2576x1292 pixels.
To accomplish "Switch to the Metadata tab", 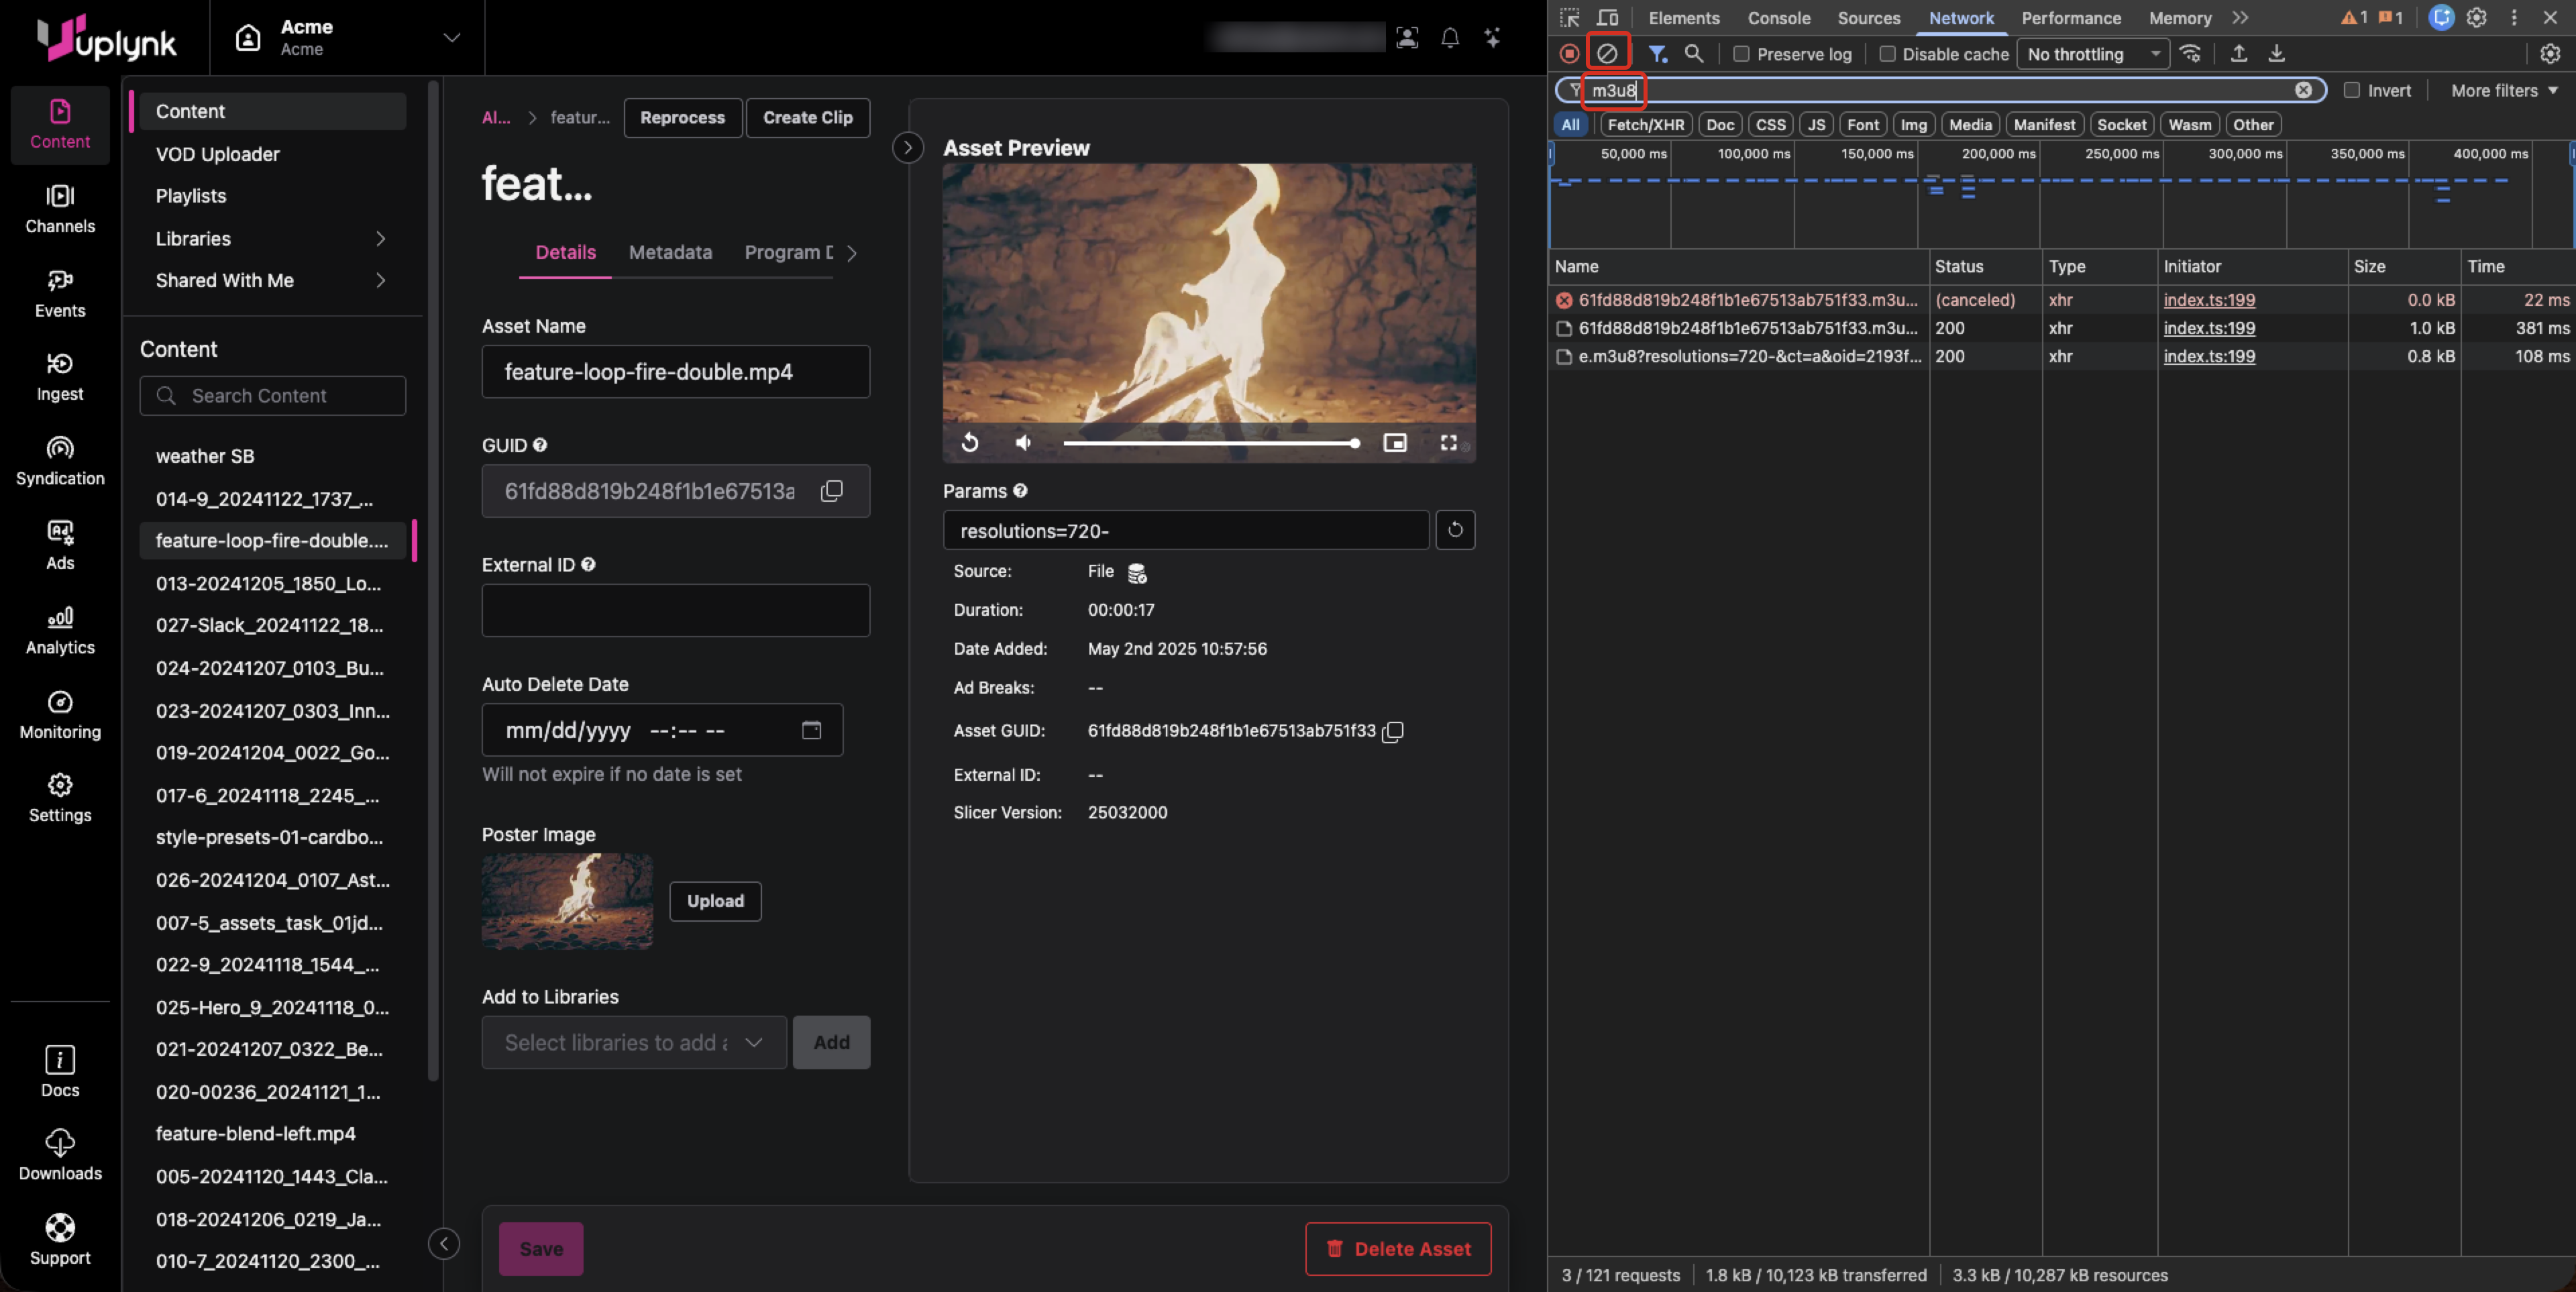I will click(x=670, y=252).
